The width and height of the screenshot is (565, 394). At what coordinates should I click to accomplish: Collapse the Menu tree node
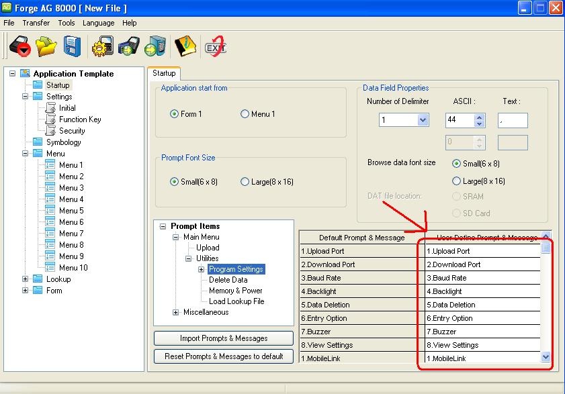click(26, 154)
